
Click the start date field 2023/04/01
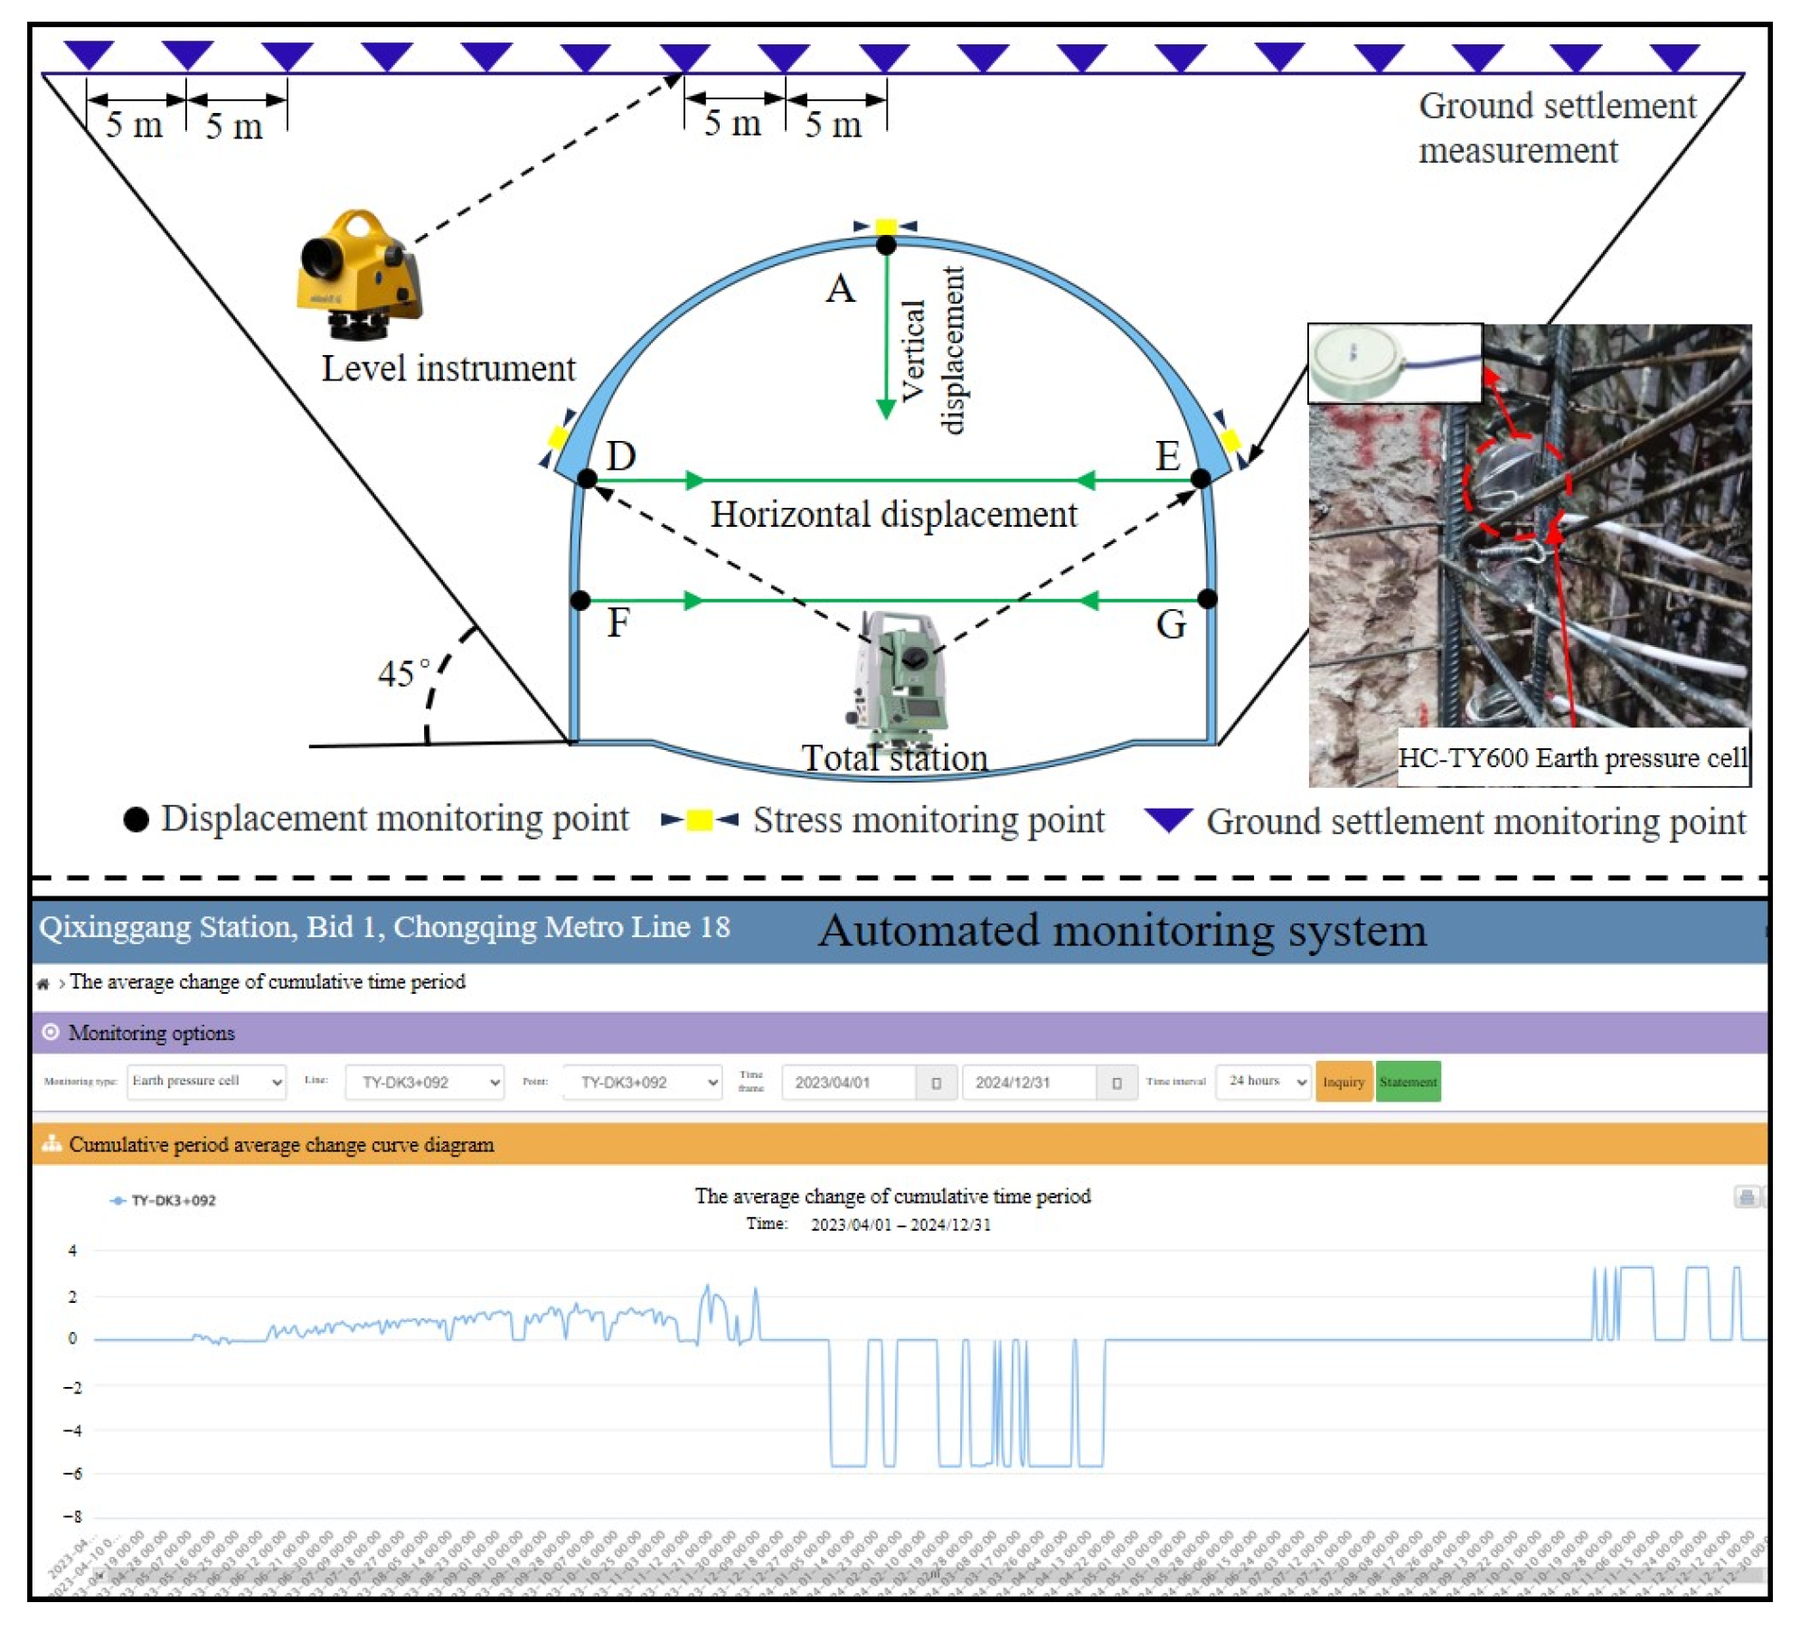(849, 1082)
